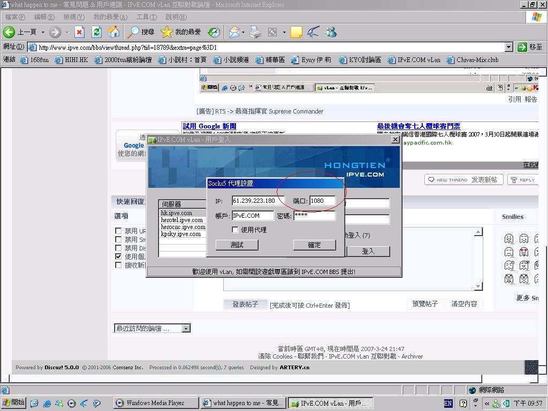
Task: Open the Back button history dropdown arrow
Action: tap(43, 32)
